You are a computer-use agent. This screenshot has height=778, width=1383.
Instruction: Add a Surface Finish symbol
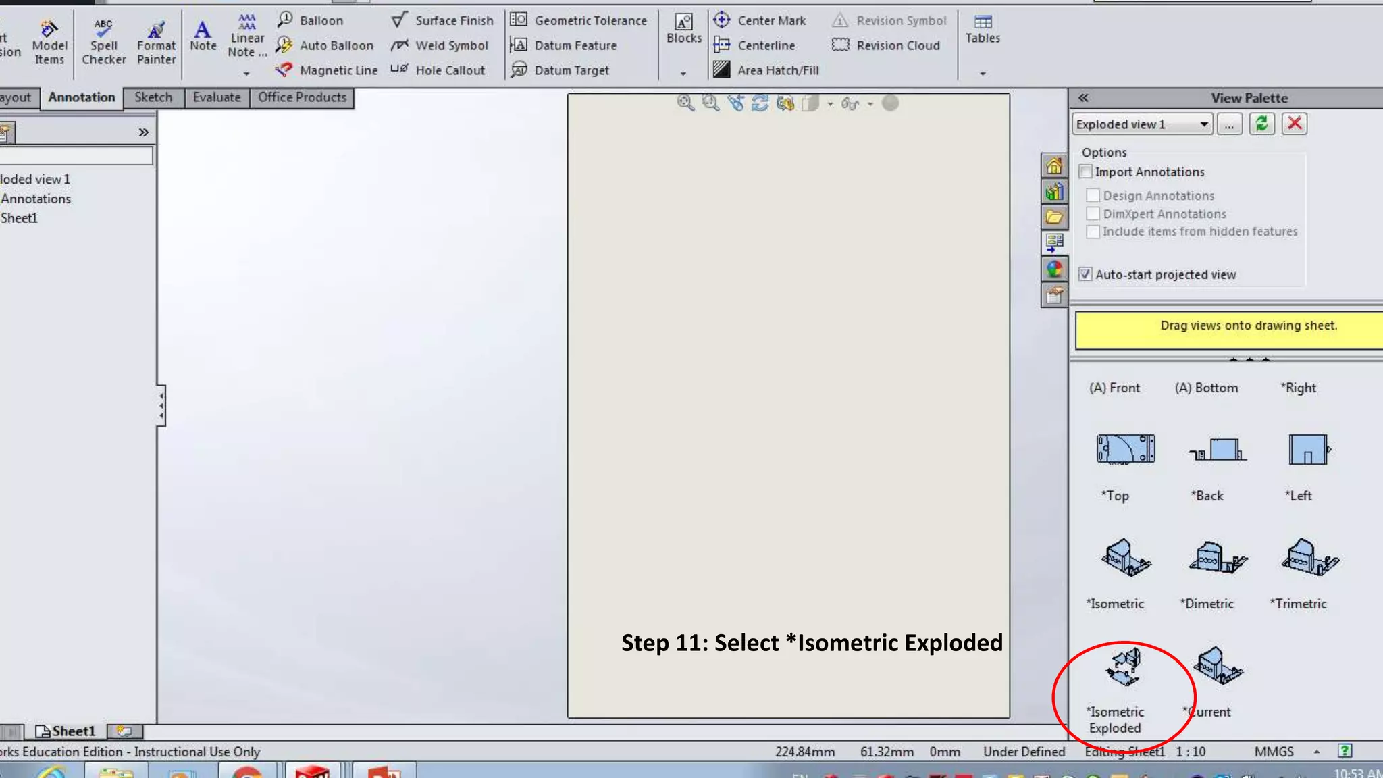click(x=442, y=20)
